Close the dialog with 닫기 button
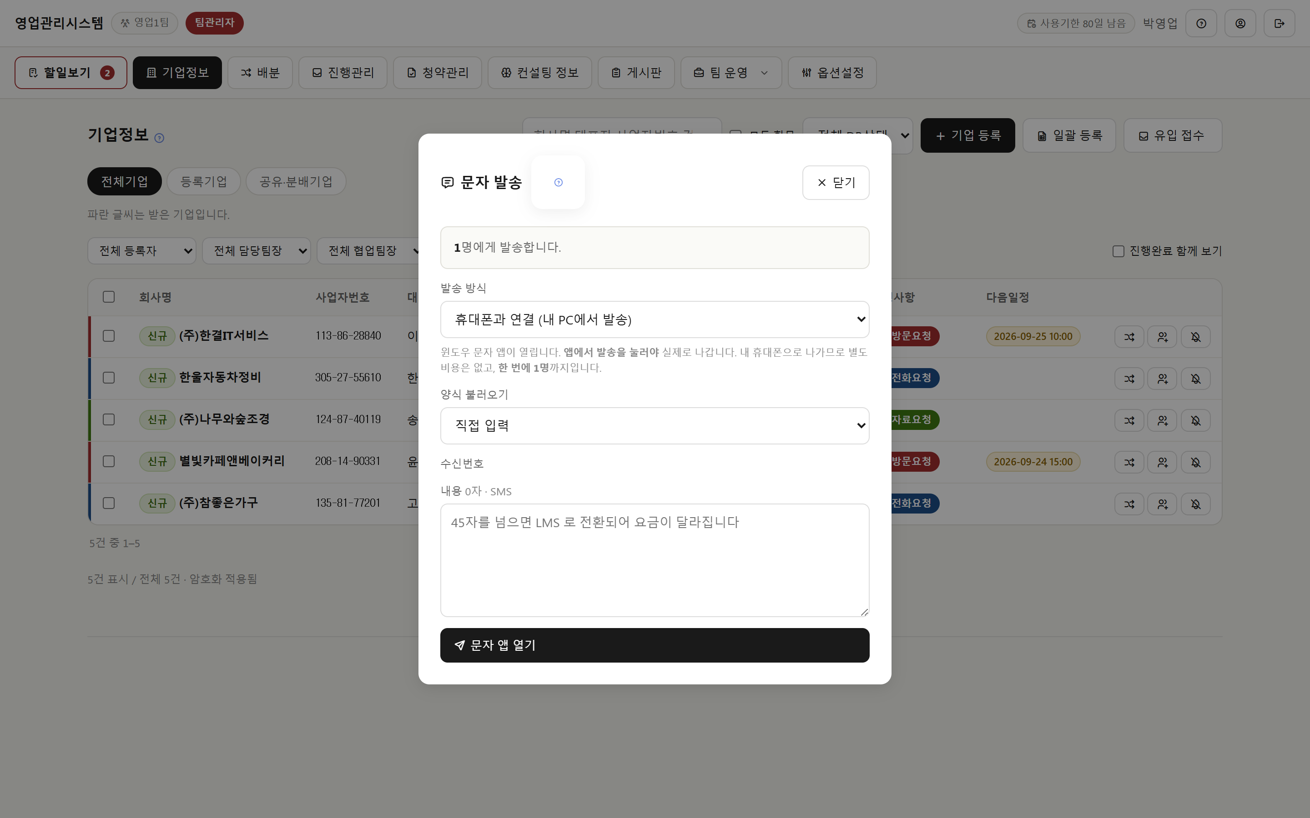The image size is (1310, 818). point(835,182)
